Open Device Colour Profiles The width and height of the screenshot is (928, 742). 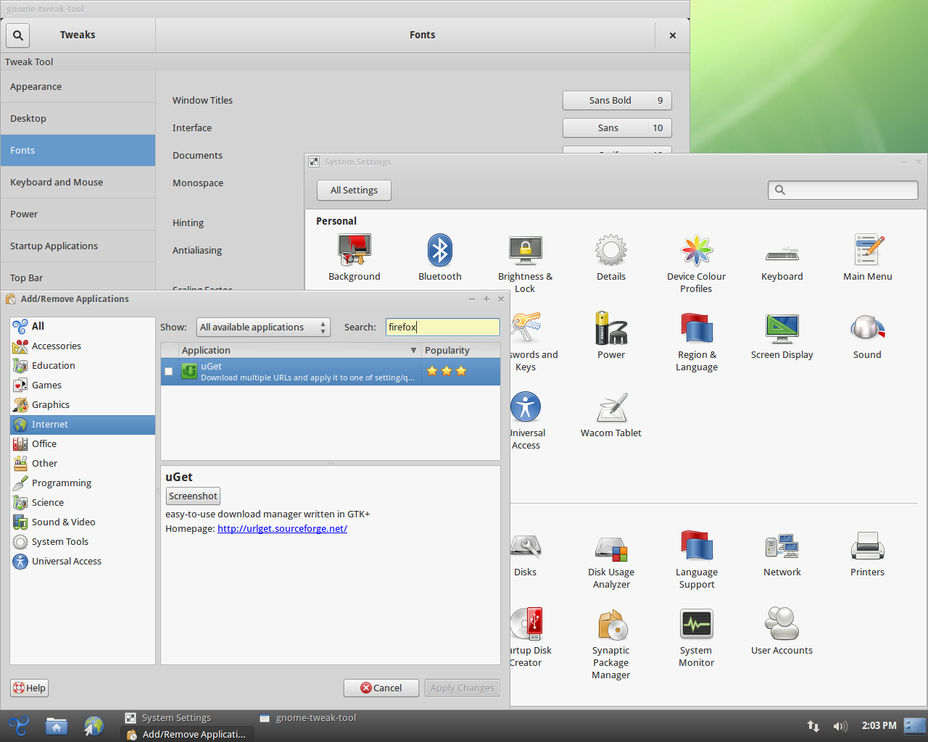(x=697, y=251)
